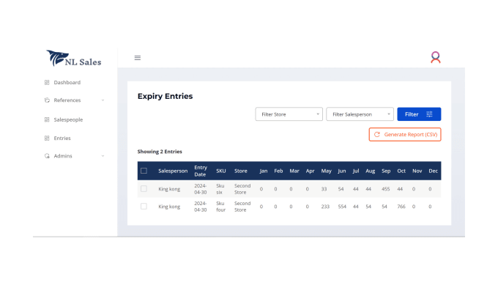Click the Dashboard grid icon

(47, 83)
